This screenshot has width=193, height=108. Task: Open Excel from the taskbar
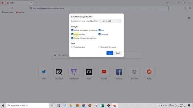pos(102,105)
